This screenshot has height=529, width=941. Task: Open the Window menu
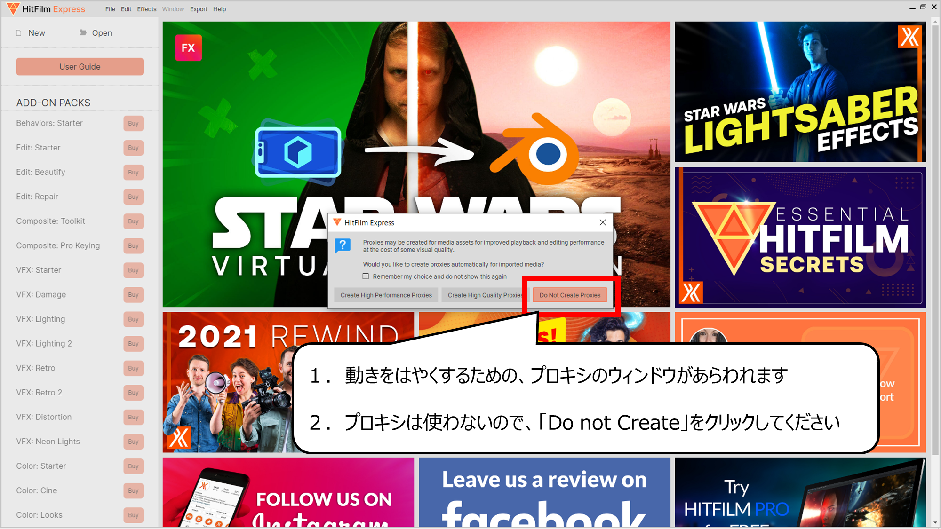173,9
